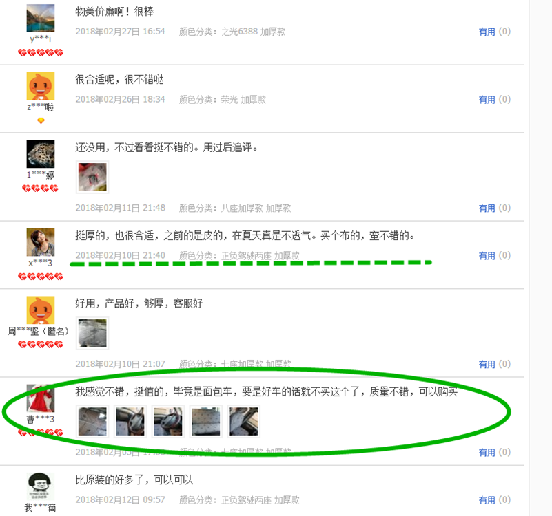Open 周***坚's orange mascot avatar
The height and width of the screenshot is (516, 552).
click(x=41, y=310)
